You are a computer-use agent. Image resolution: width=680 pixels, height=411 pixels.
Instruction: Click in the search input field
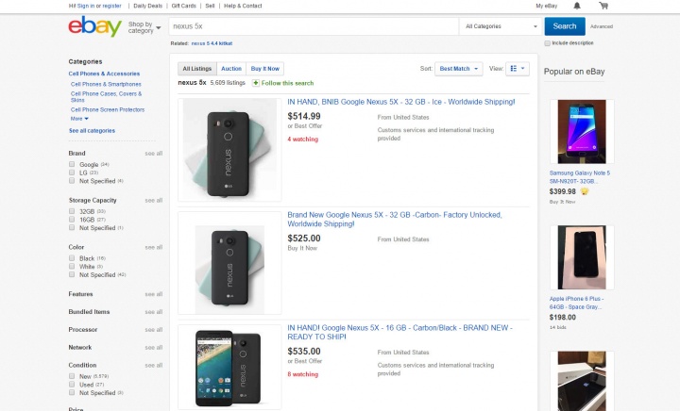[314, 26]
